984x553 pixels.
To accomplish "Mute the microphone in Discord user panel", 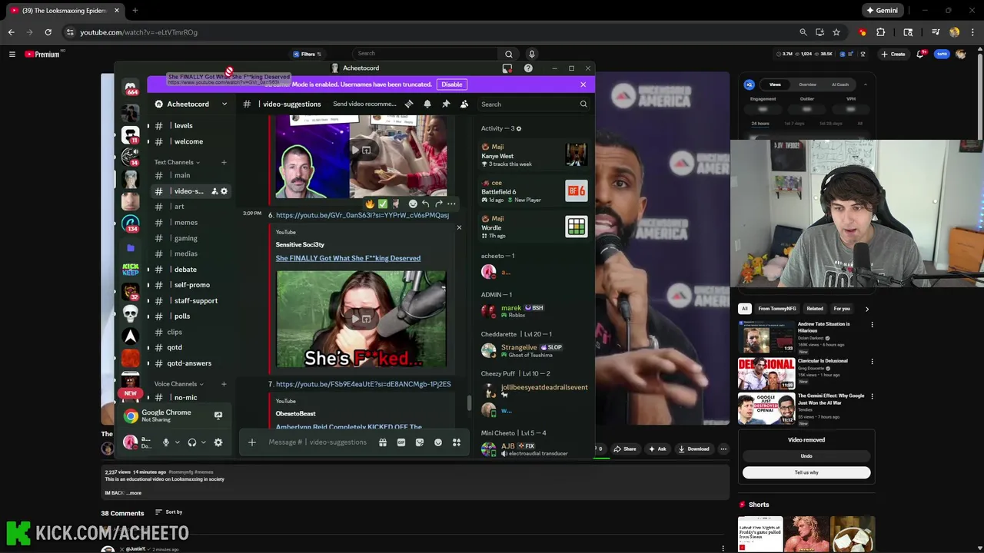I will (x=165, y=442).
